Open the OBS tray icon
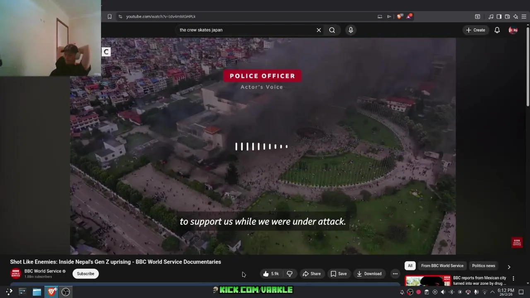 410,292
